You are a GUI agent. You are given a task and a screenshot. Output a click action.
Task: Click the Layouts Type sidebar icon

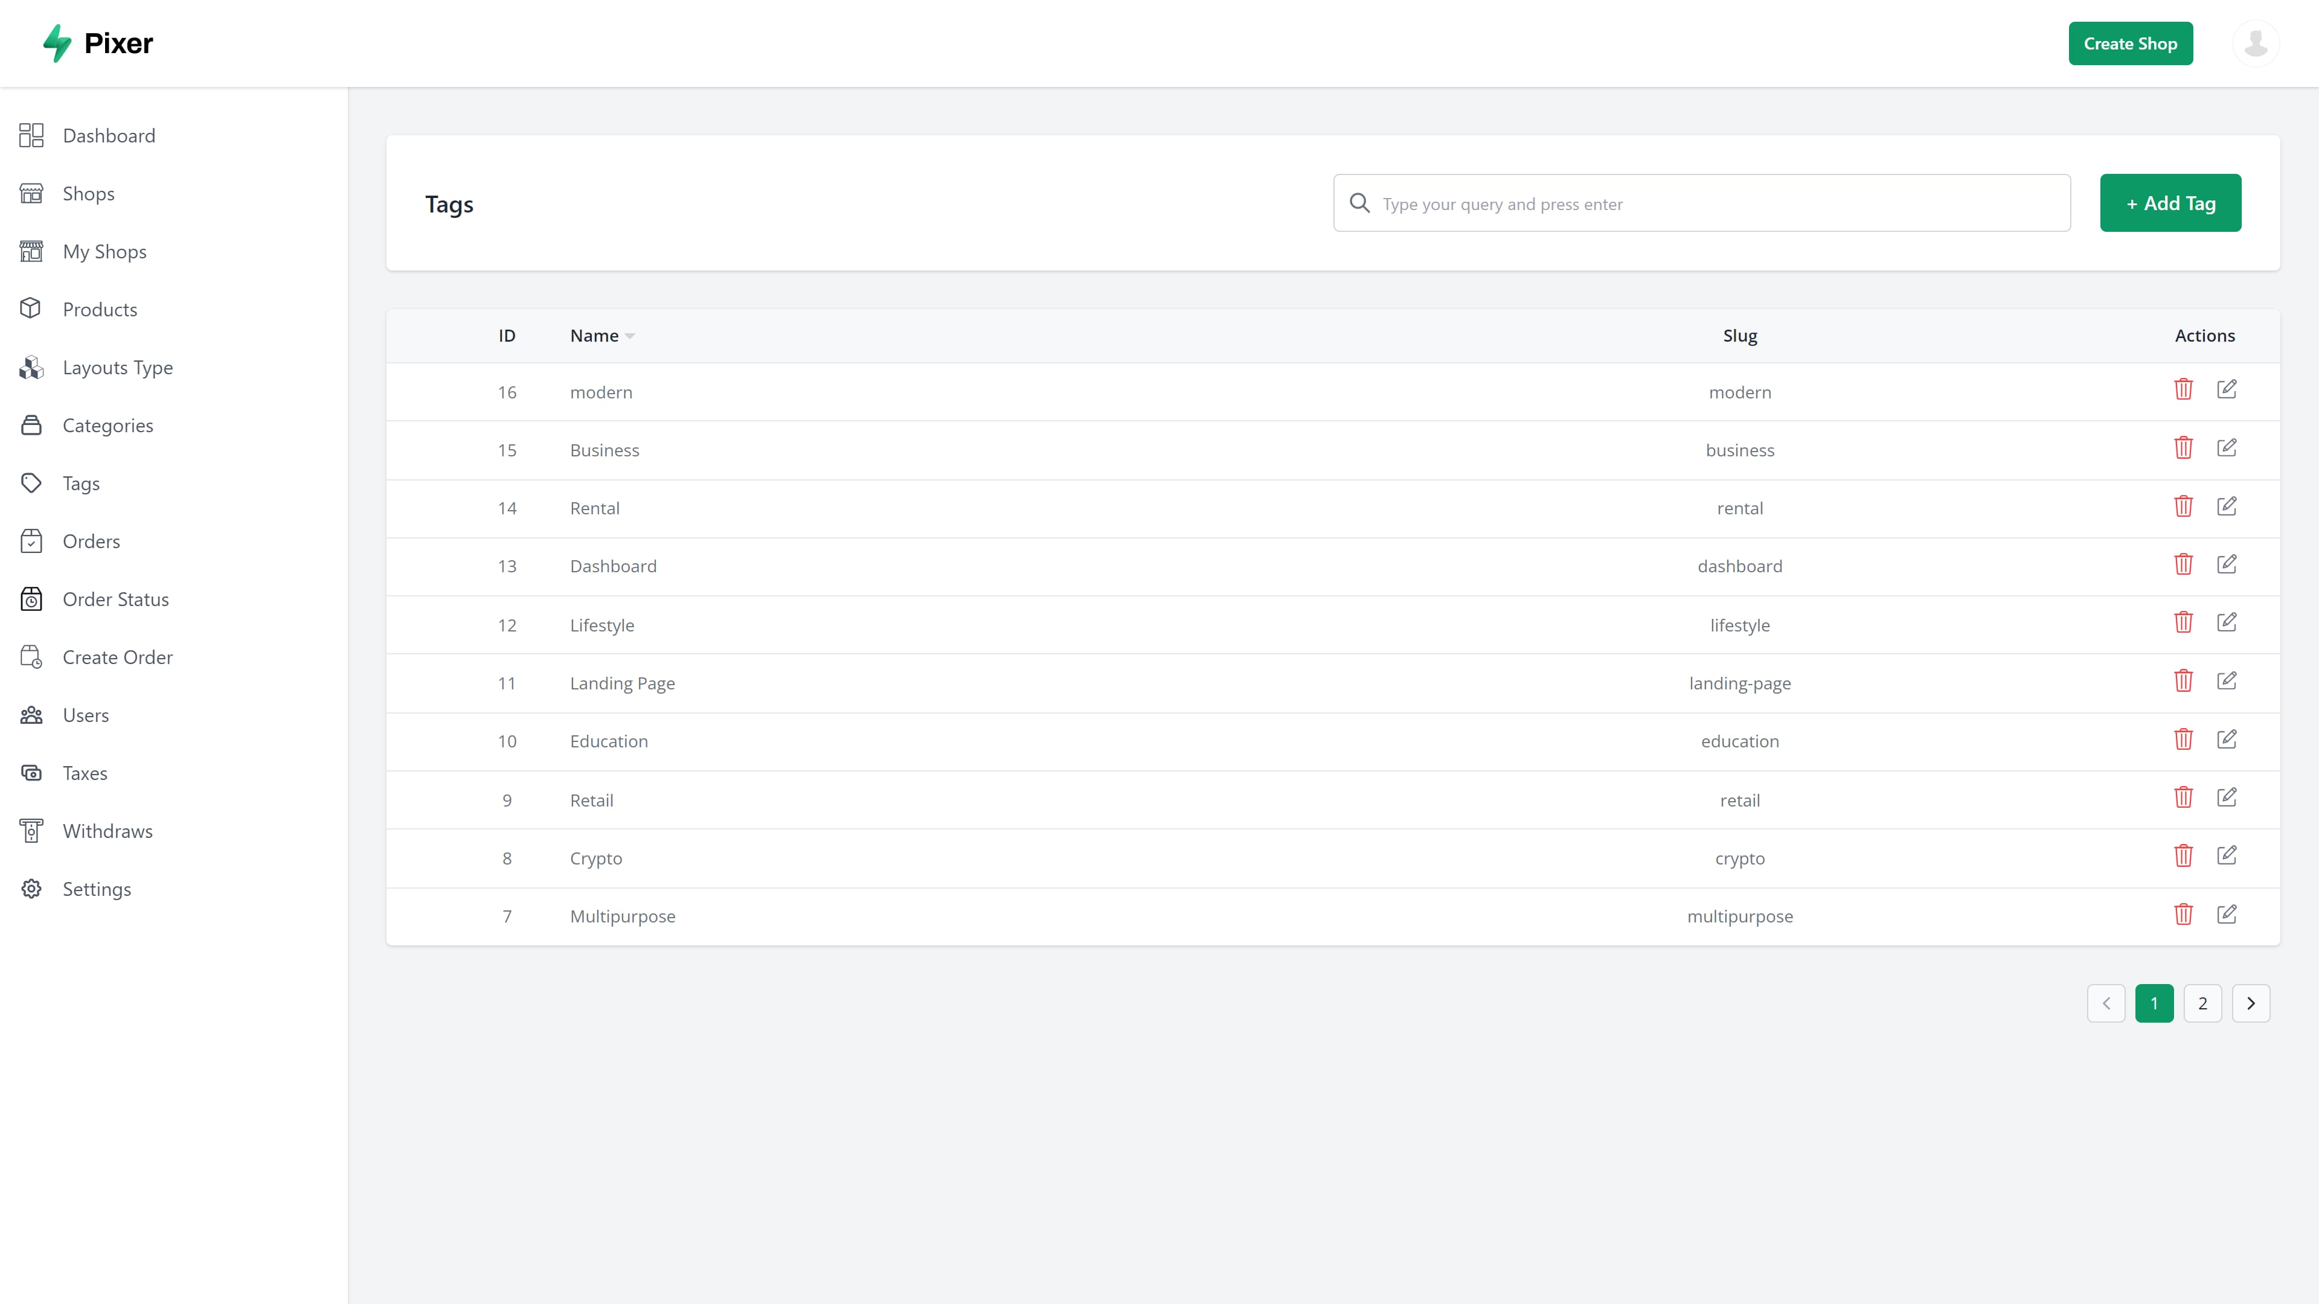tap(31, 367)
